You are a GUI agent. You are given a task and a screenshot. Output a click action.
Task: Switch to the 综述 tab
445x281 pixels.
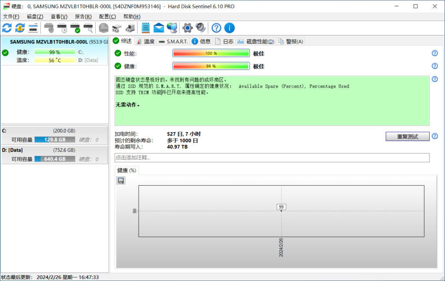pyautogui.click(x=123, y=41)
